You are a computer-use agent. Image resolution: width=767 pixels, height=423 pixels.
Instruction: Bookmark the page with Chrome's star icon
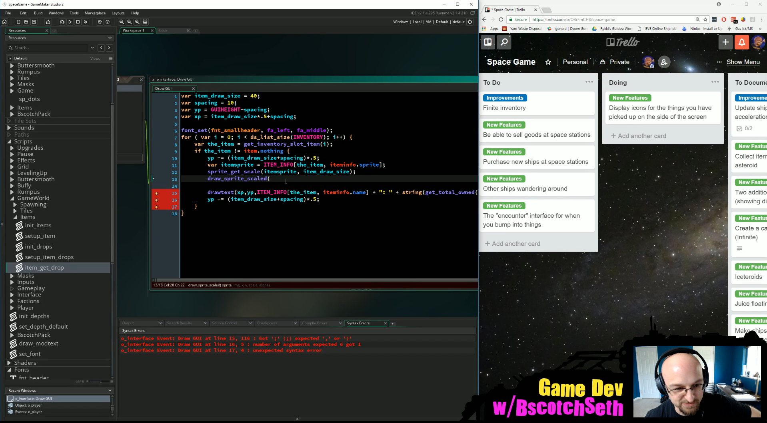click(x=705, y=20)
